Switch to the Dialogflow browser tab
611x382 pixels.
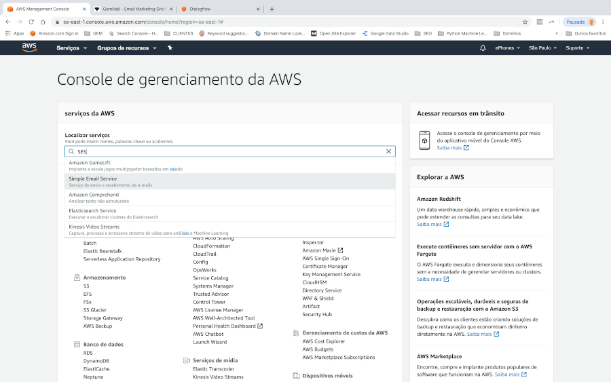[220, 9]
